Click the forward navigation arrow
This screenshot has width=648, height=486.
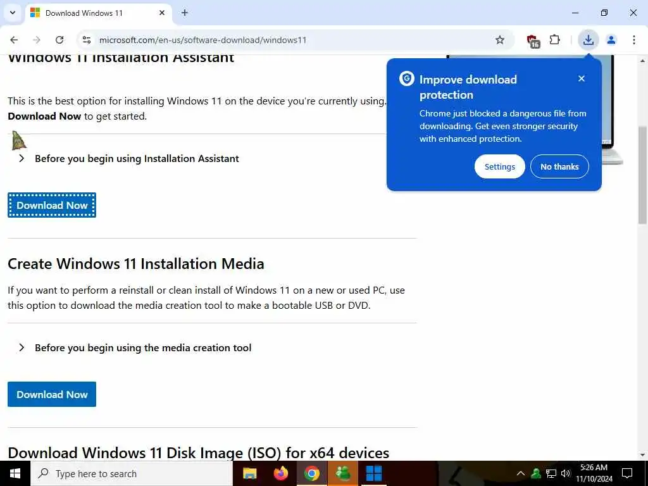pyautogui.click(x=37, y=40)
